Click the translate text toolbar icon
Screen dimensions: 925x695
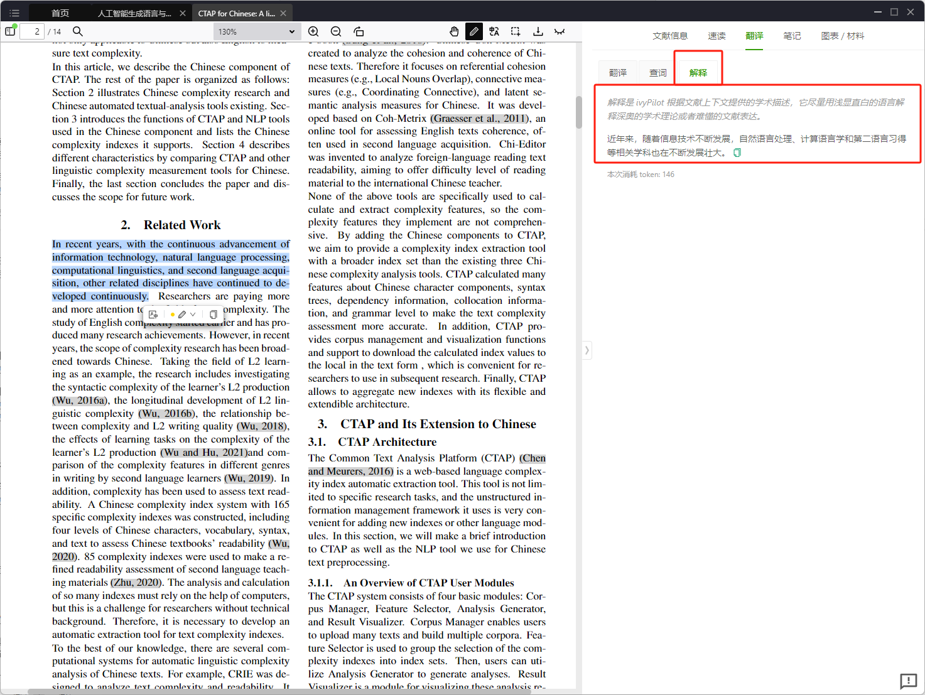coord(494,31)
